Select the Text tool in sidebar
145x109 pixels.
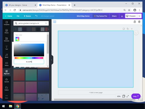(7, 48)
